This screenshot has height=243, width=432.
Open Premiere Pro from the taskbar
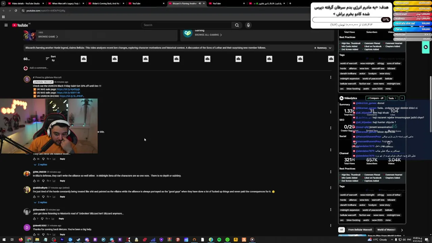click(62, 240)
